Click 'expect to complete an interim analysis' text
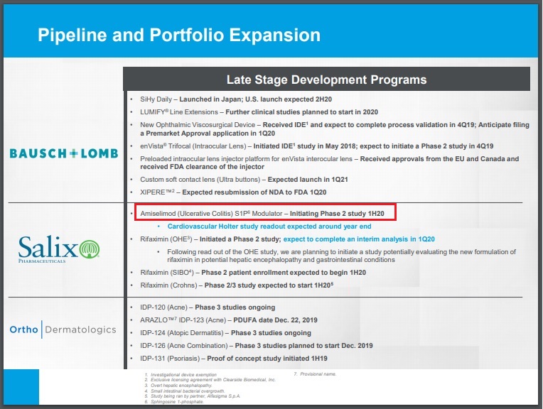Image resolution: width=543 pixels, height=409 pixels. (x=359, y=239)
